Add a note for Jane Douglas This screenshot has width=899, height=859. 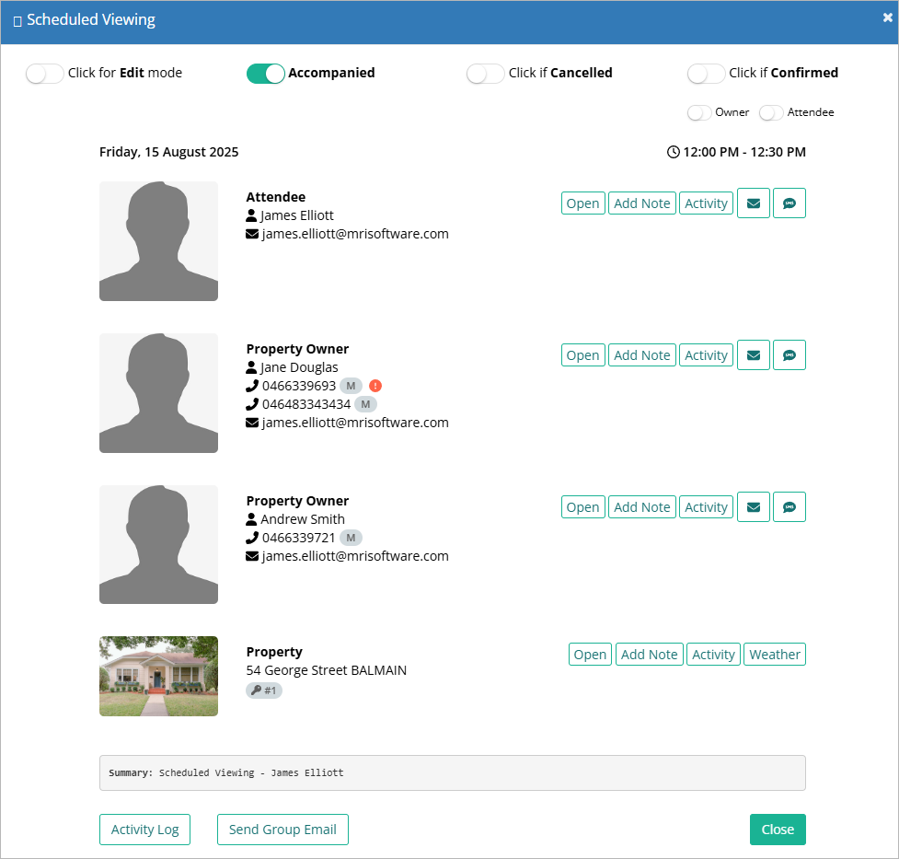coord(641,354)
